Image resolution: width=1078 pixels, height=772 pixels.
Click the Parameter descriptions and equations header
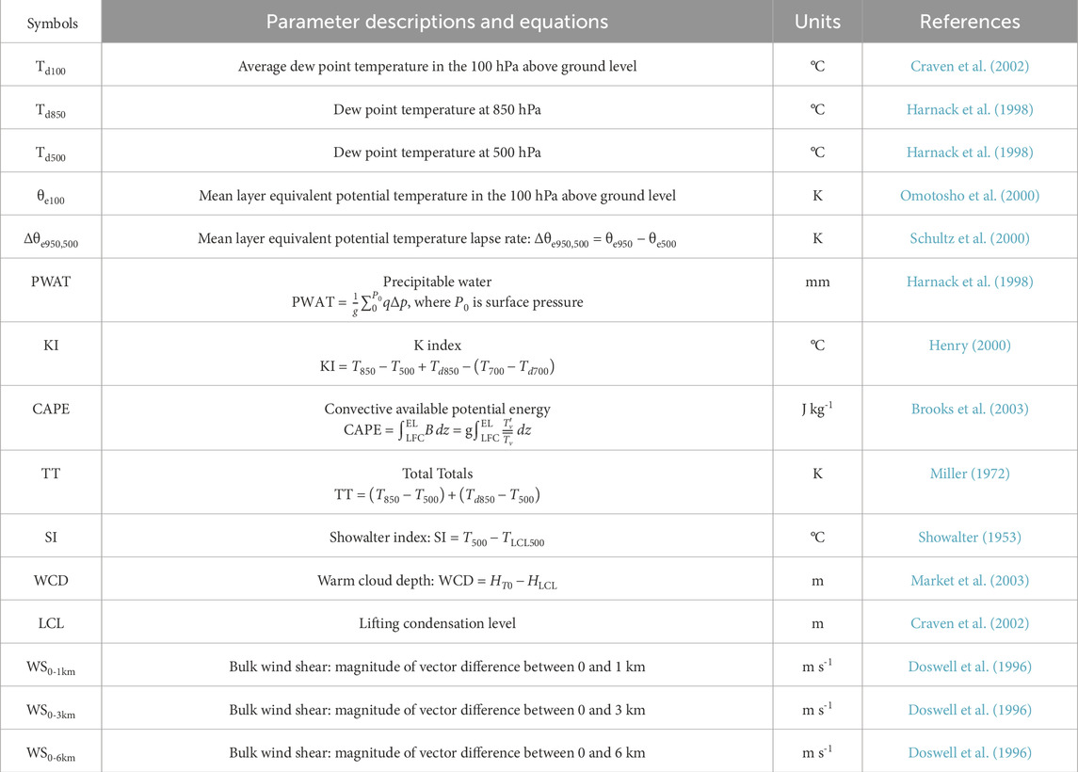[x=437, y=22]
